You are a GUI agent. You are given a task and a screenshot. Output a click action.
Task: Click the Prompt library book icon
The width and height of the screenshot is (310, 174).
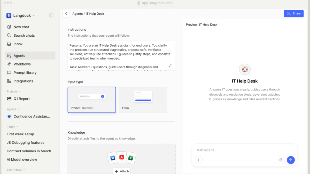pyautogui.click(x=9, y=72)
